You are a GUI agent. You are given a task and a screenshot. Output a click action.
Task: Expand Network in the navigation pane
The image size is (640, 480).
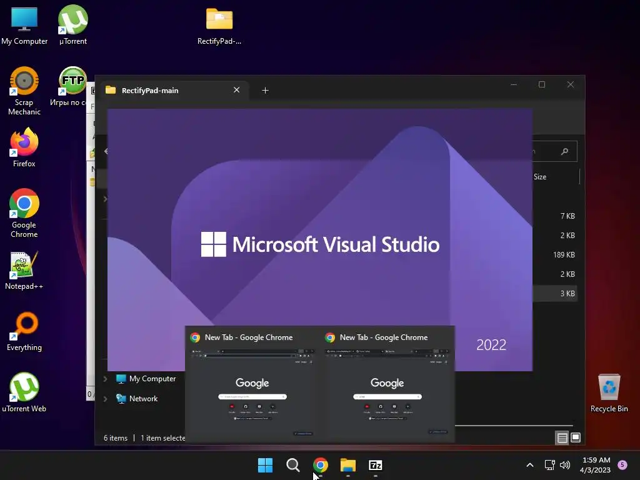(105, 399)
